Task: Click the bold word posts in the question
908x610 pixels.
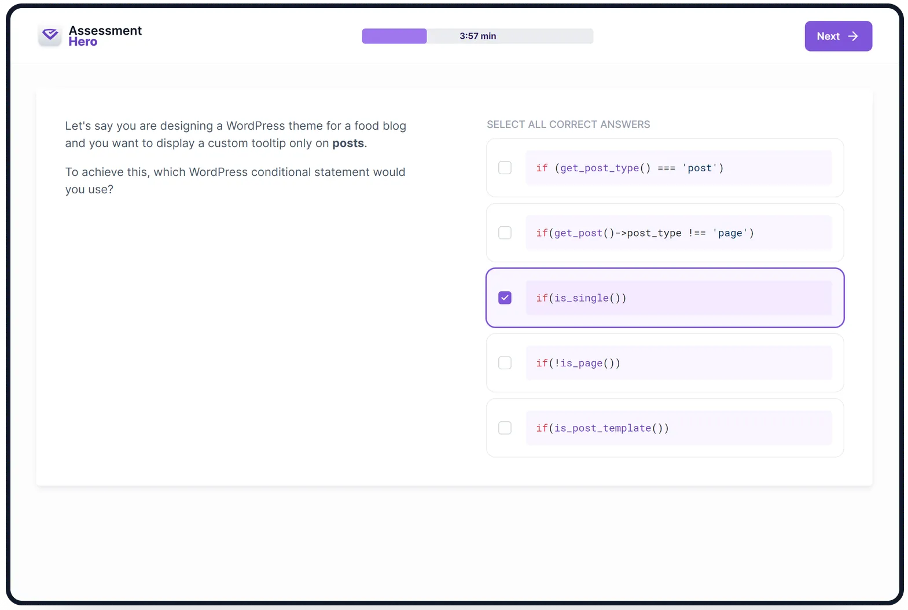Action: pyautogui.click(x=348, y=143)
